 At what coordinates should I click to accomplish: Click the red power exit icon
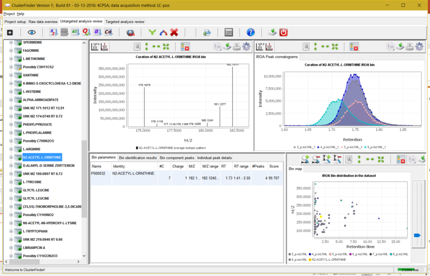coord(283,32)
